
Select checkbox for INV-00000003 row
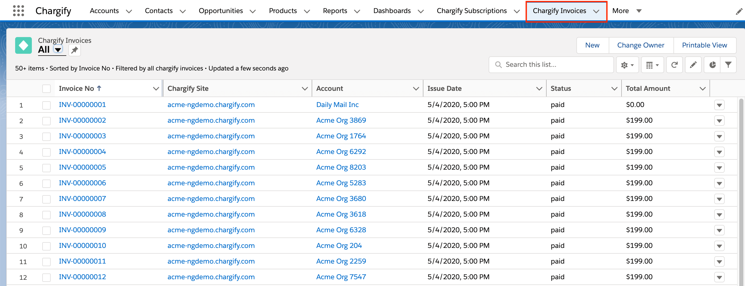pyautogui.click(x=46, y=136)
